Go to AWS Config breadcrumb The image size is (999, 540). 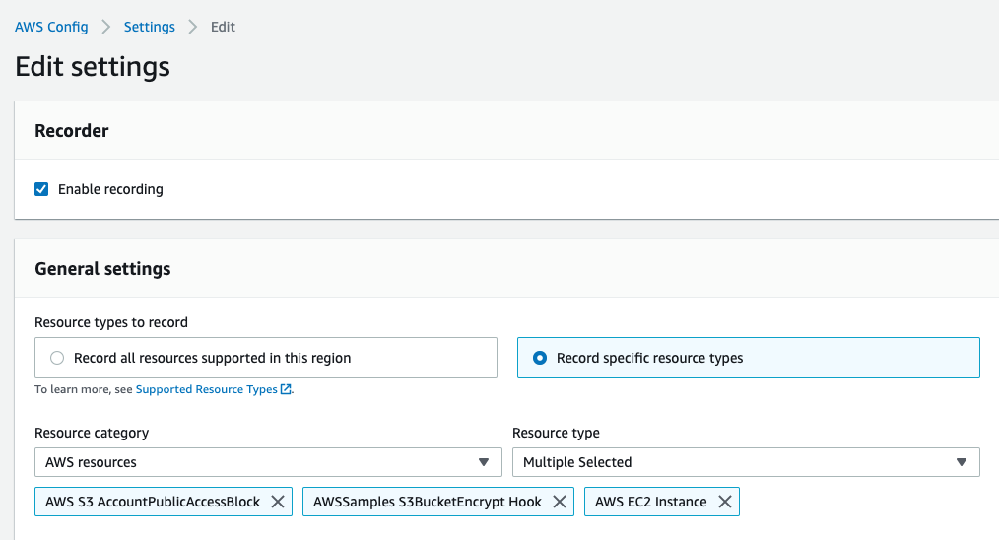pos(51,27)
